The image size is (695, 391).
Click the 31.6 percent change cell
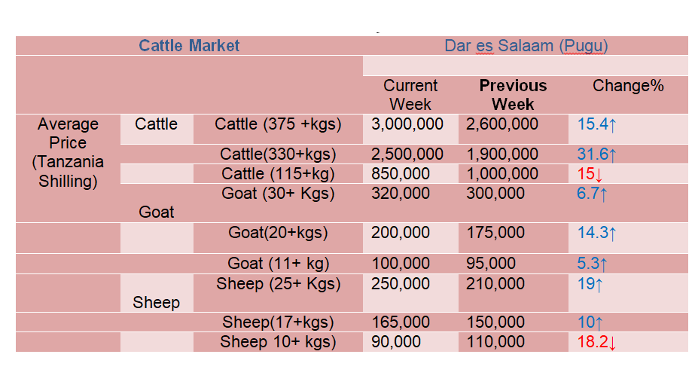597,154
